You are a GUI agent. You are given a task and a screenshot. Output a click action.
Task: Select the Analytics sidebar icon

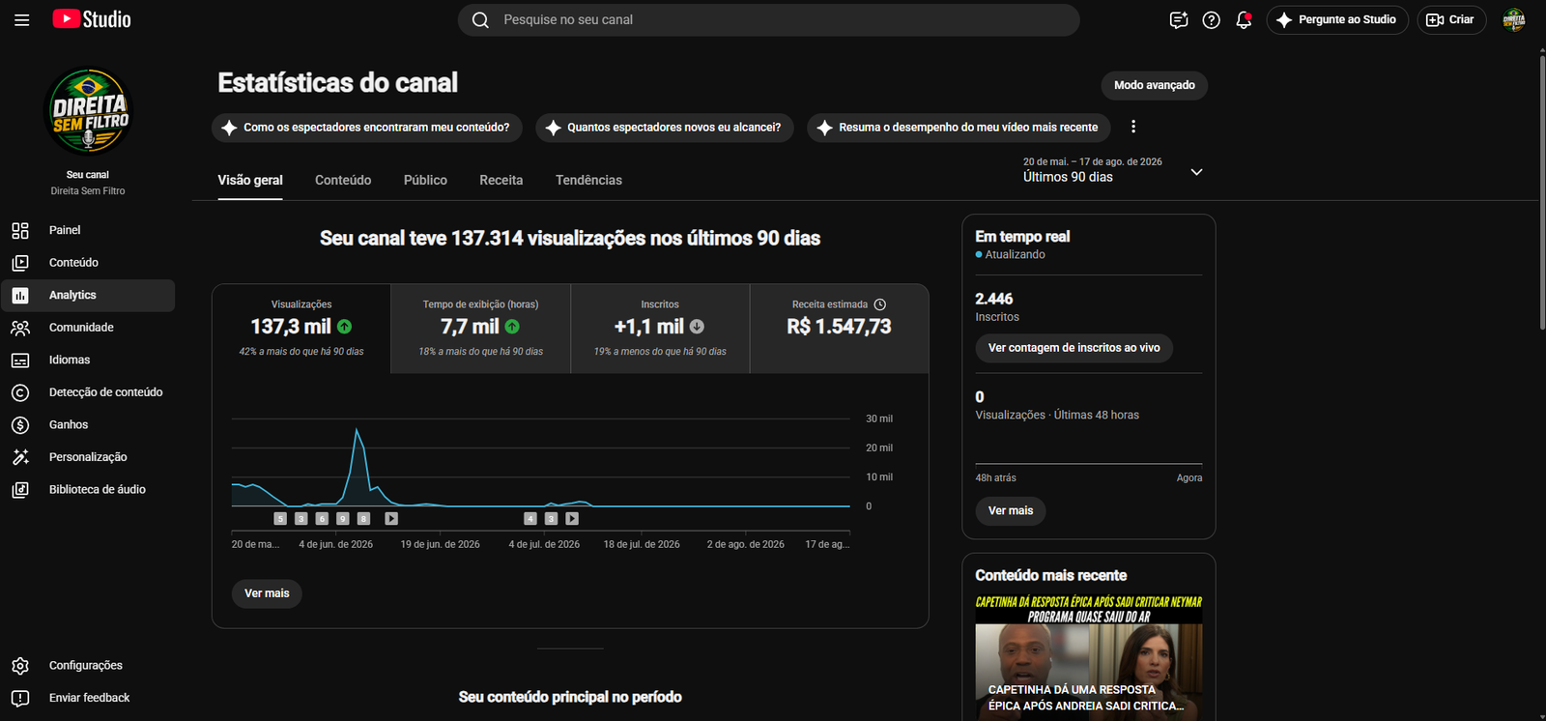pos(20,295)
